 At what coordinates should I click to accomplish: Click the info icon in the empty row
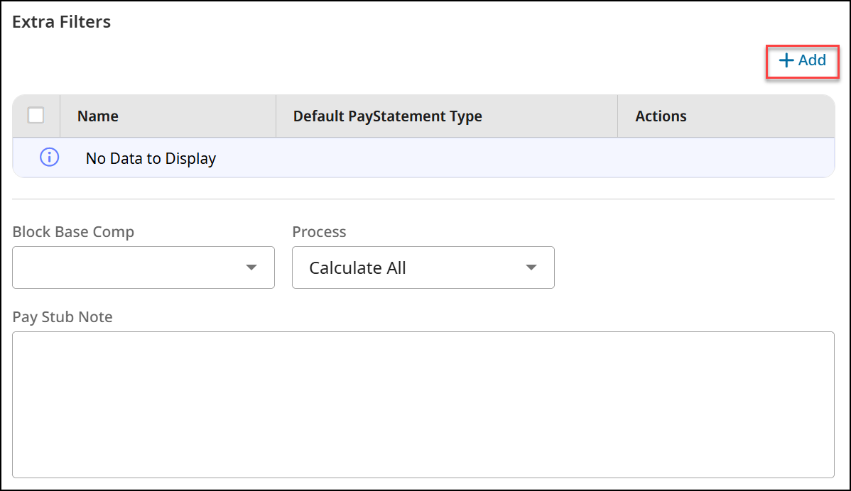pyautogui.click(x=49, y=158)
